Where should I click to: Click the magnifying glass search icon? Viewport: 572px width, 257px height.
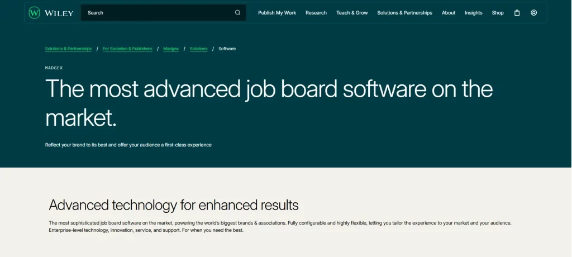coord(237,13)
